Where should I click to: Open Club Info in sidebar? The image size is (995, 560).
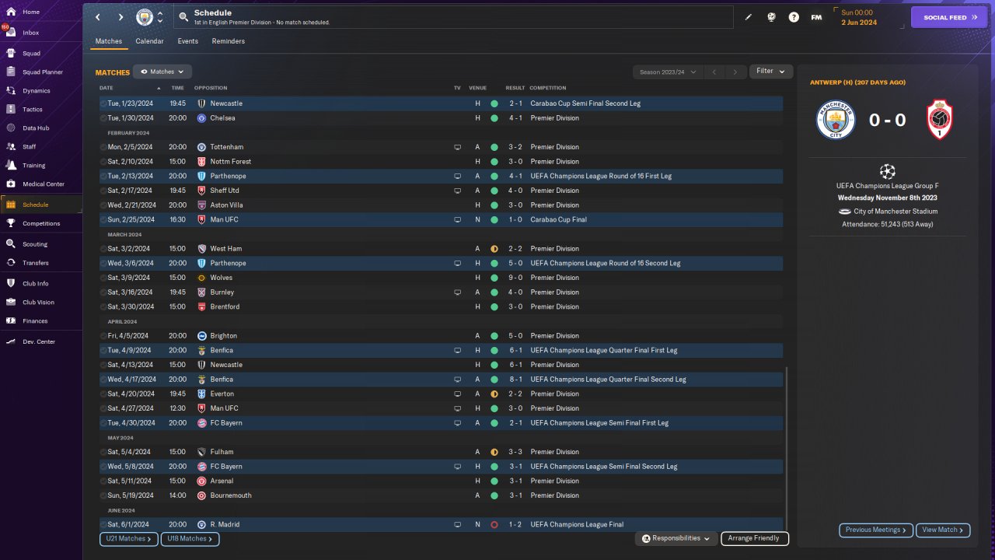pos(36,284)
